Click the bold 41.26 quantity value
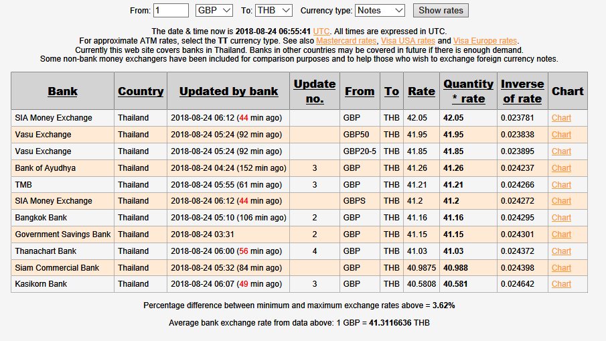 [453, 168]
